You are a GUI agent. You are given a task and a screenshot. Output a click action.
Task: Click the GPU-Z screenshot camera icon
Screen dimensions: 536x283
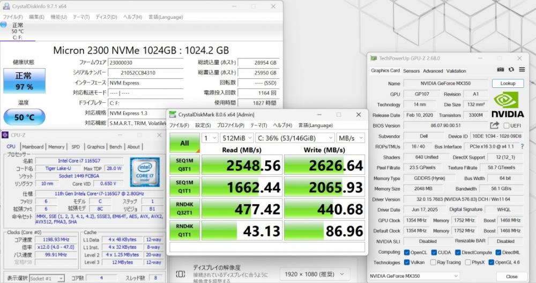500,70
